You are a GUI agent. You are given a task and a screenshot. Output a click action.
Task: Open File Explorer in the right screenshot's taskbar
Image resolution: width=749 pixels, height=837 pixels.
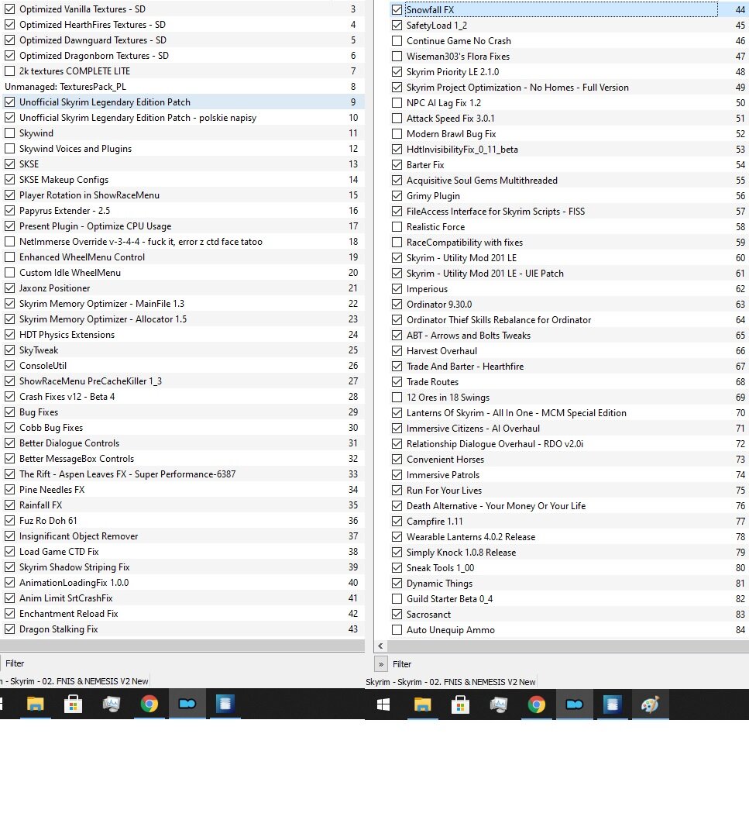point(422,705)
